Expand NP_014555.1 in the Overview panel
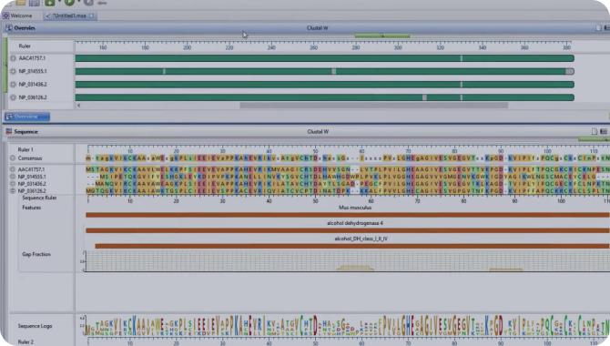Screen dimensions: 610x346 [x=13, y=71]
